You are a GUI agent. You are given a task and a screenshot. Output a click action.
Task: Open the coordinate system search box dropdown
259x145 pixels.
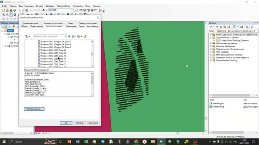(65, 36)
